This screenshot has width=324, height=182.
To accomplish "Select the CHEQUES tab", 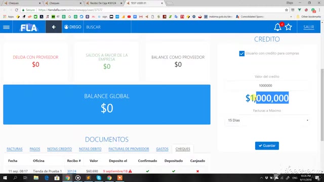I will click(x=183, y=149).
